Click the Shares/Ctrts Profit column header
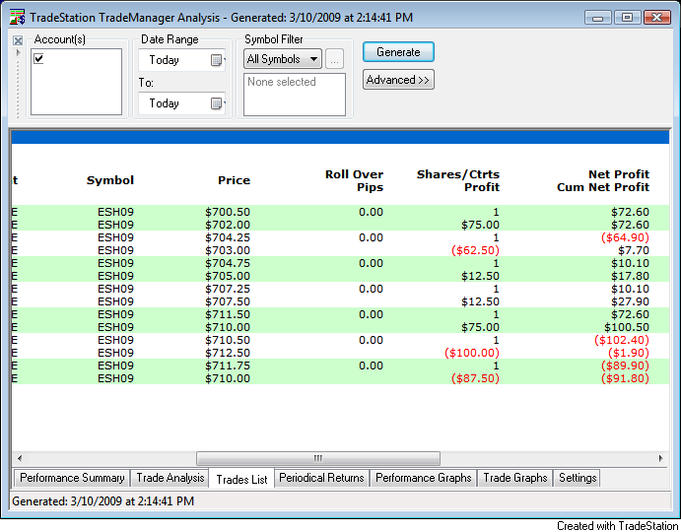Image resolution: width=681 pixels, height=532 pixels. (x=458, y=180)
